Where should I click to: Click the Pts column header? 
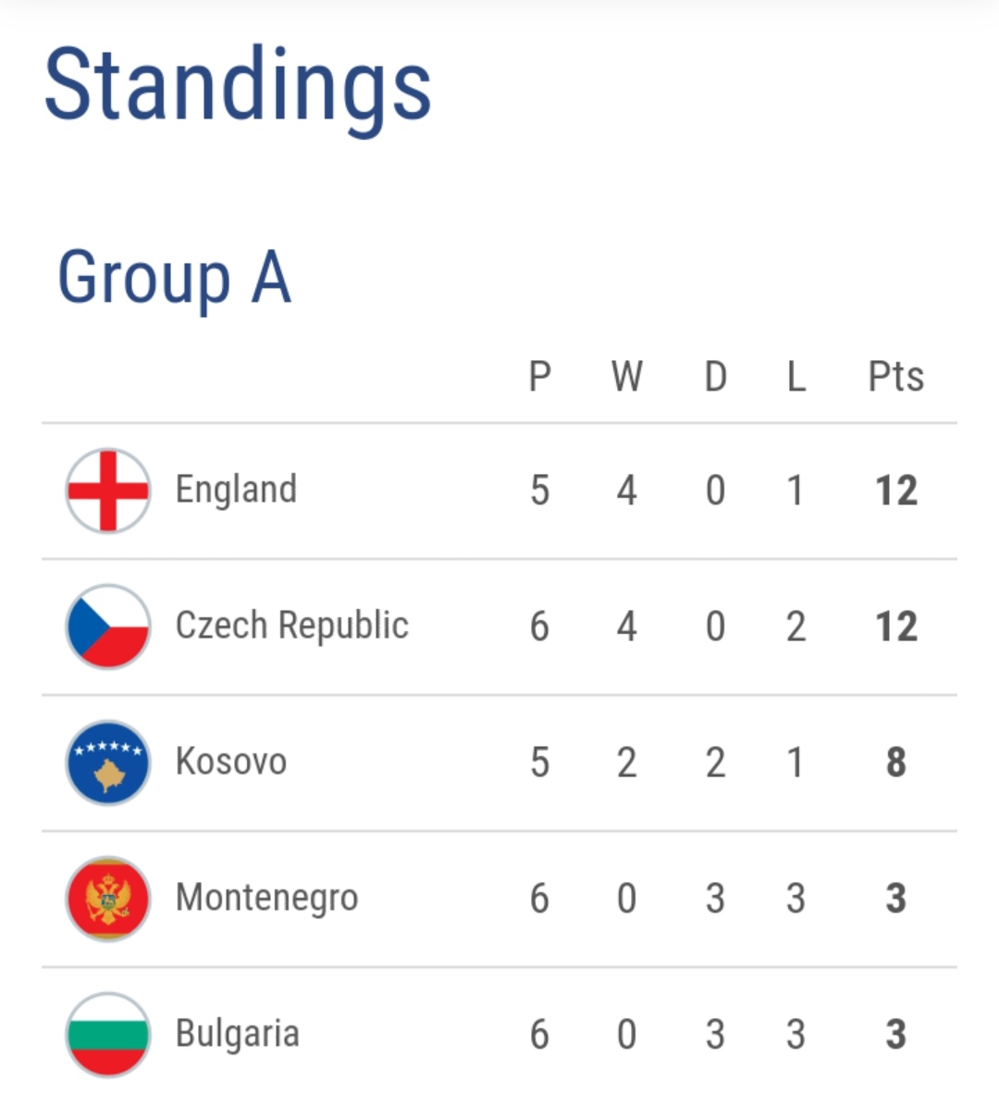(x=895, y=377)
